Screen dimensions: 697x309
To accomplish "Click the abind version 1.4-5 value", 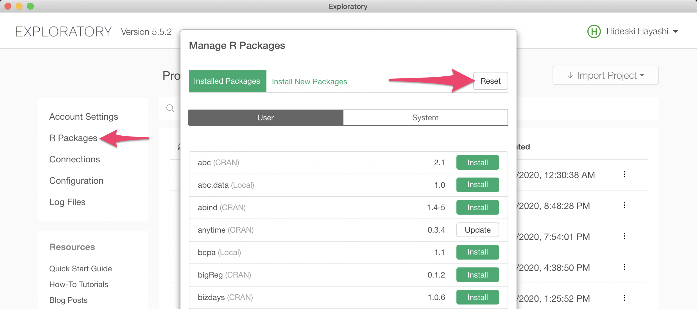I will point(436,207).
